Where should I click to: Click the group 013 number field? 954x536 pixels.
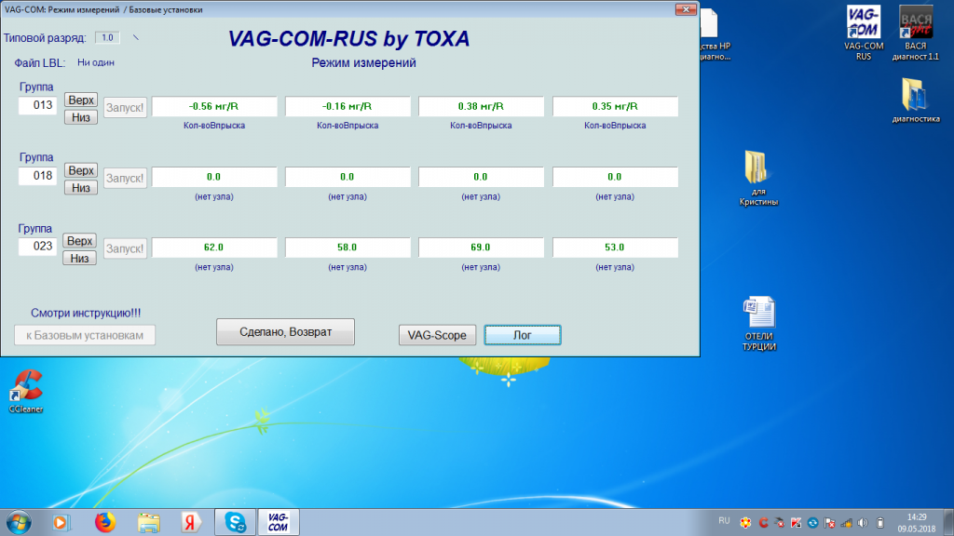click(39, 106)
